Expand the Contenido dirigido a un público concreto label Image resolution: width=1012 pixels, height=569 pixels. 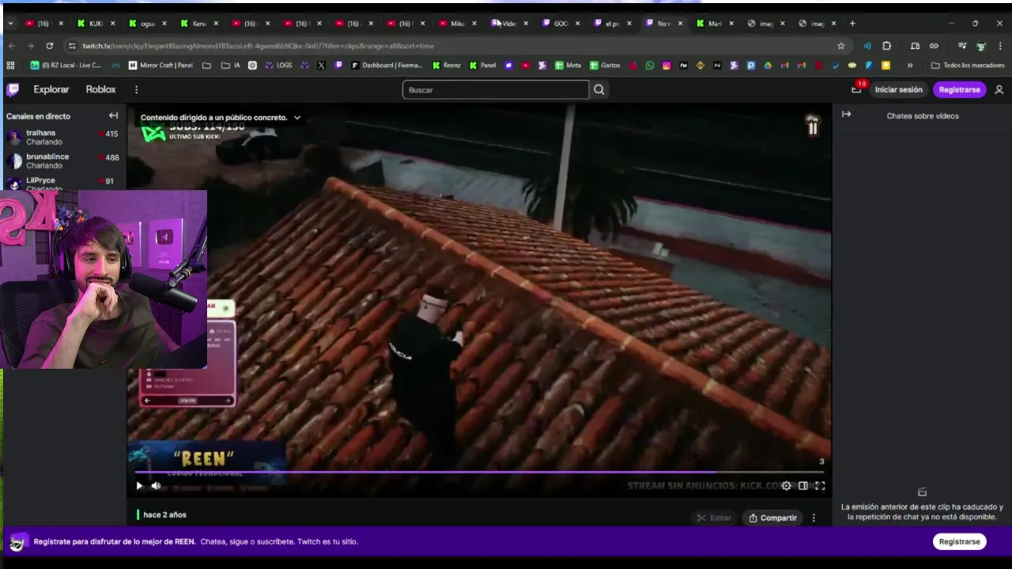221,117
